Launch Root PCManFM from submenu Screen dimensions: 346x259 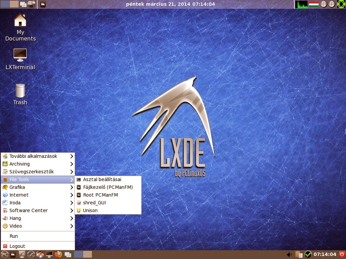click(x=108, y=195)
